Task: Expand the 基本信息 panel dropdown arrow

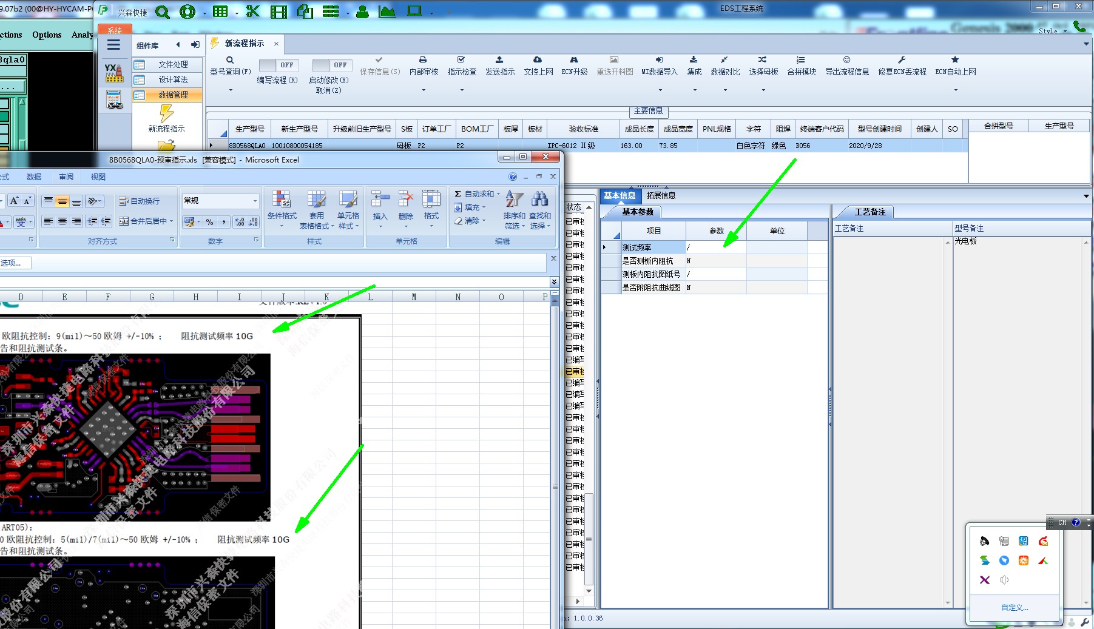Action: [x=1086, y=196]
